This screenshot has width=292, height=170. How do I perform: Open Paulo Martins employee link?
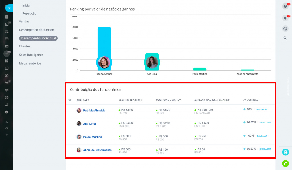[x=92, y=137]
